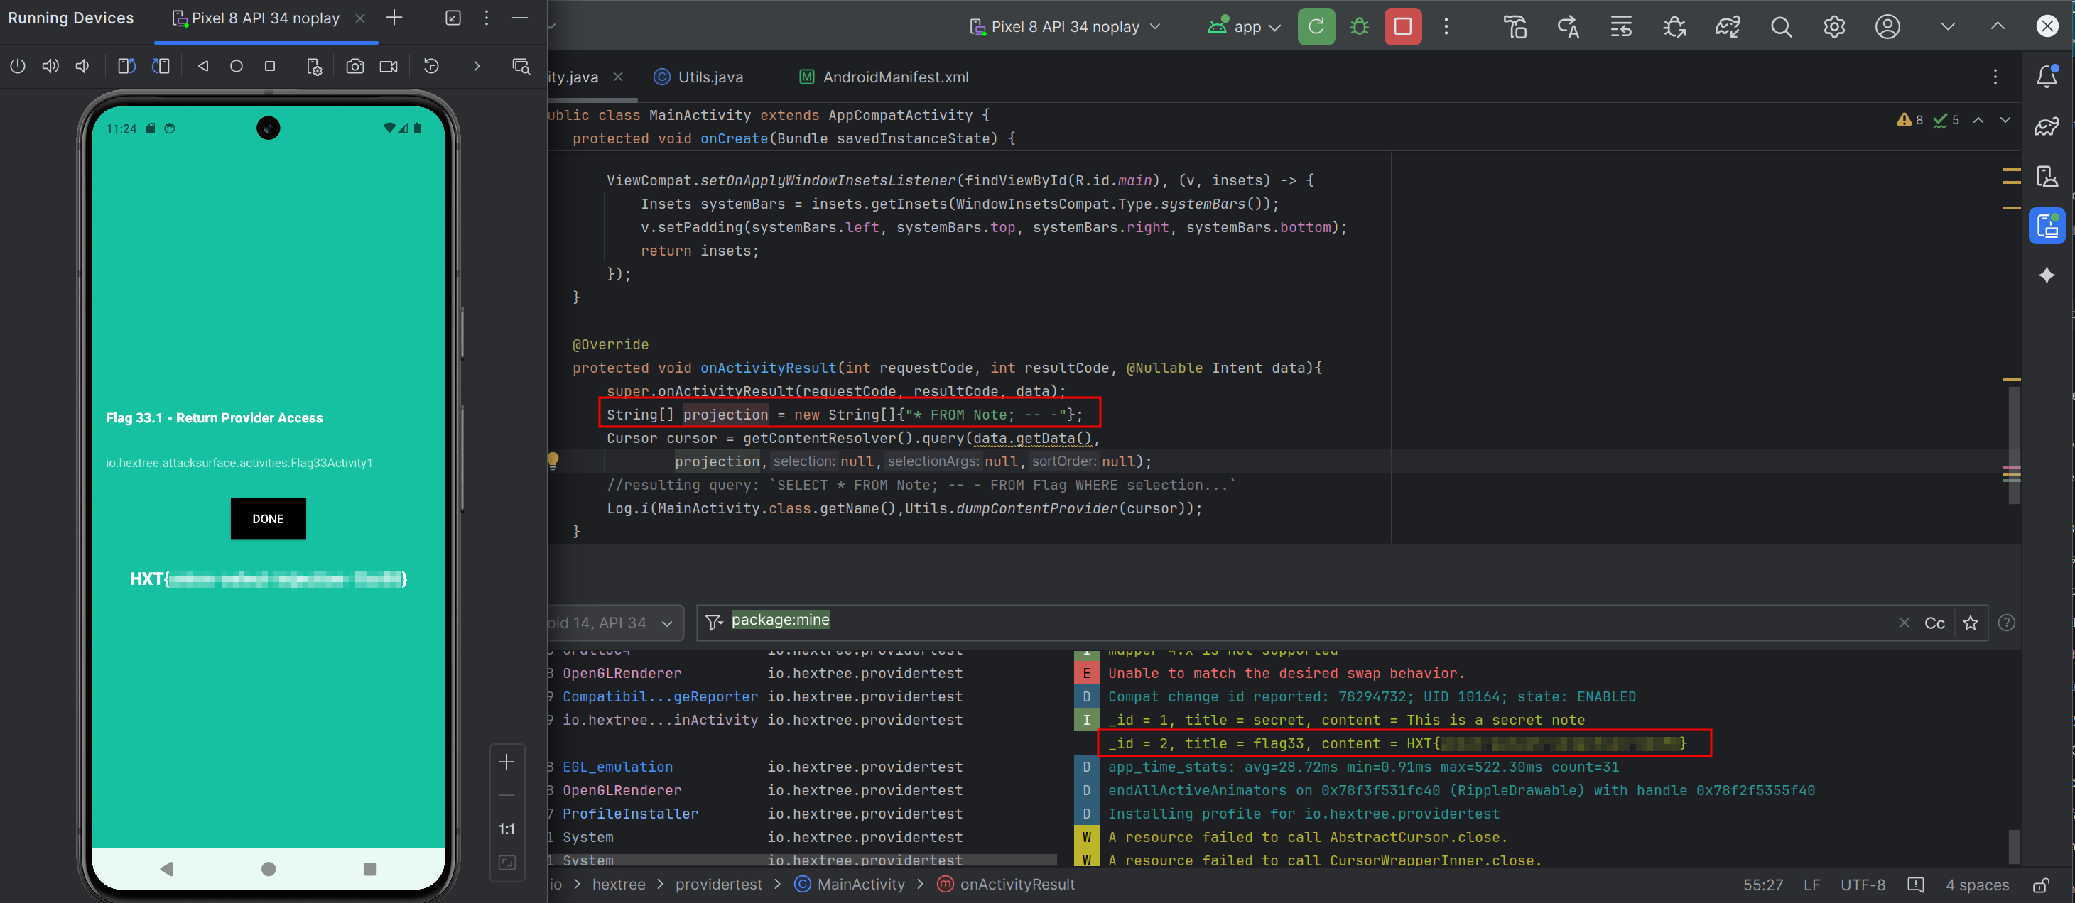
Task: Open Running Devices panel options menu
Action: click(486, 18)
